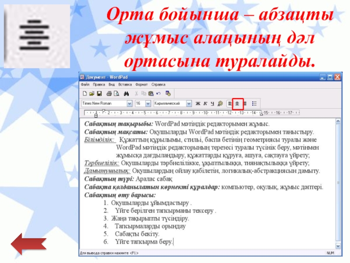Undo the last action
The width and height of the screenshot is (350, 263).
click(158, 93)
